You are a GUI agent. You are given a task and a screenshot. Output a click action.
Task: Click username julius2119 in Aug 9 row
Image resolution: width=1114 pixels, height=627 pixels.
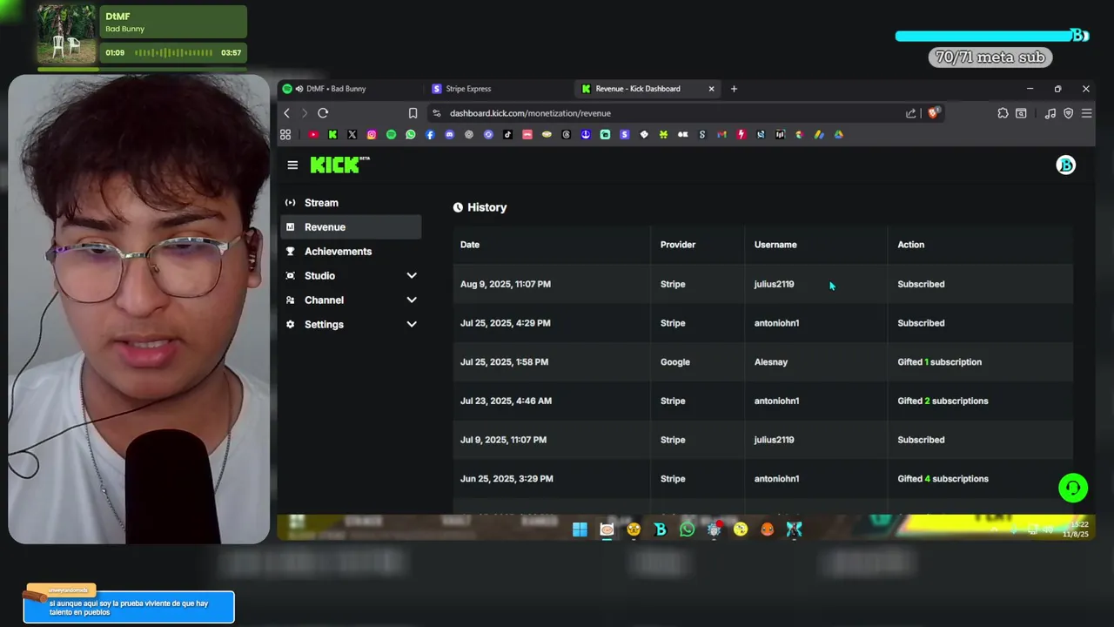click(x=774, y=284)
